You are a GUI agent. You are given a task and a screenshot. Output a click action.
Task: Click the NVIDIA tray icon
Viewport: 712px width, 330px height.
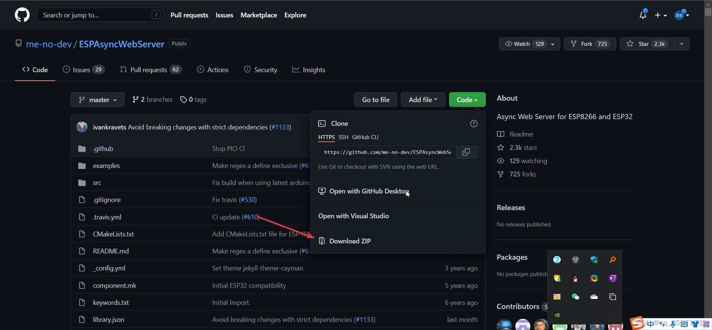(557, 315)
